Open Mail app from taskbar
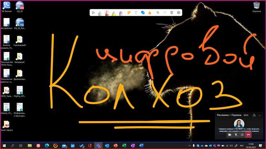The width and height of the screenshot is (266, 149). 64,145
